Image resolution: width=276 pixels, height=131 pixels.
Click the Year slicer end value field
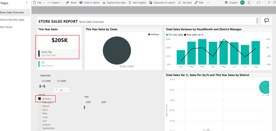106,102
